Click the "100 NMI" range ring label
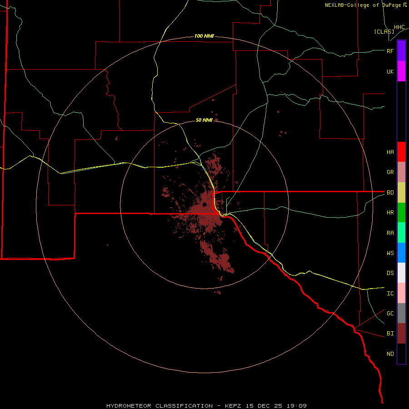Screen dimensions: 409x409 click(204, 36)
